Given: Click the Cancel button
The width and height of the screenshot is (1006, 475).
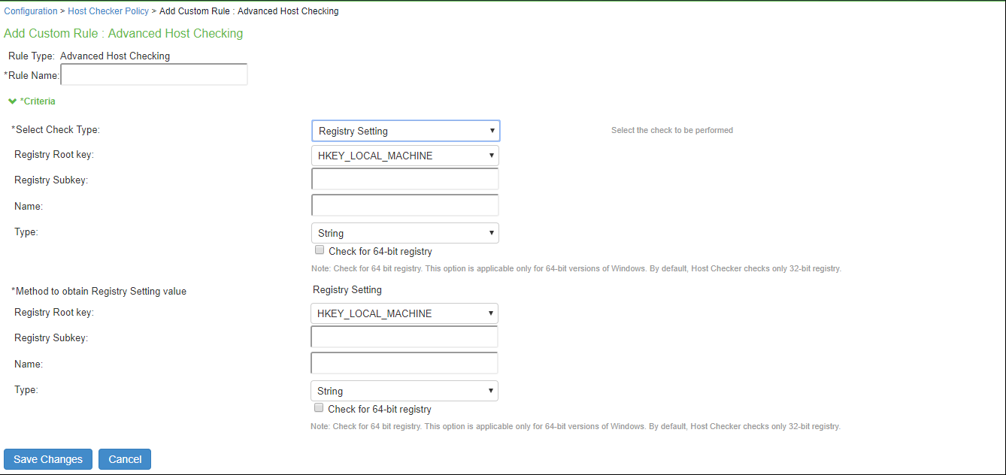Looking at the screenshot, I should coord(125,459).
